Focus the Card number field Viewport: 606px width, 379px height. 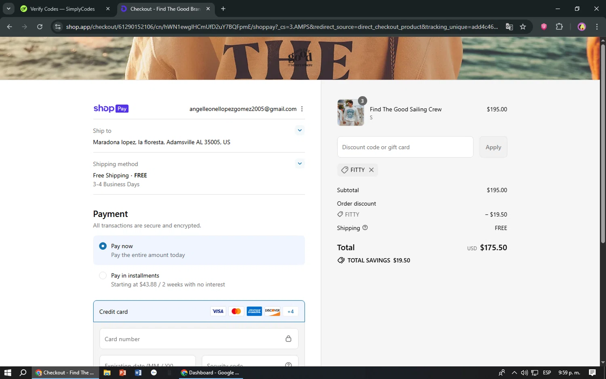tap(199, 339)
